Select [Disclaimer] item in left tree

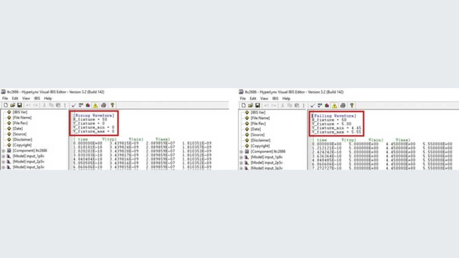click(22, 140)
